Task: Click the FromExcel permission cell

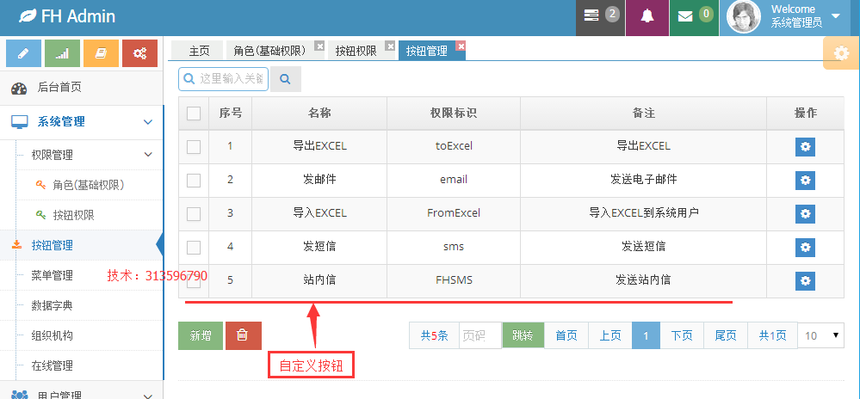Action: click(454, 213)
